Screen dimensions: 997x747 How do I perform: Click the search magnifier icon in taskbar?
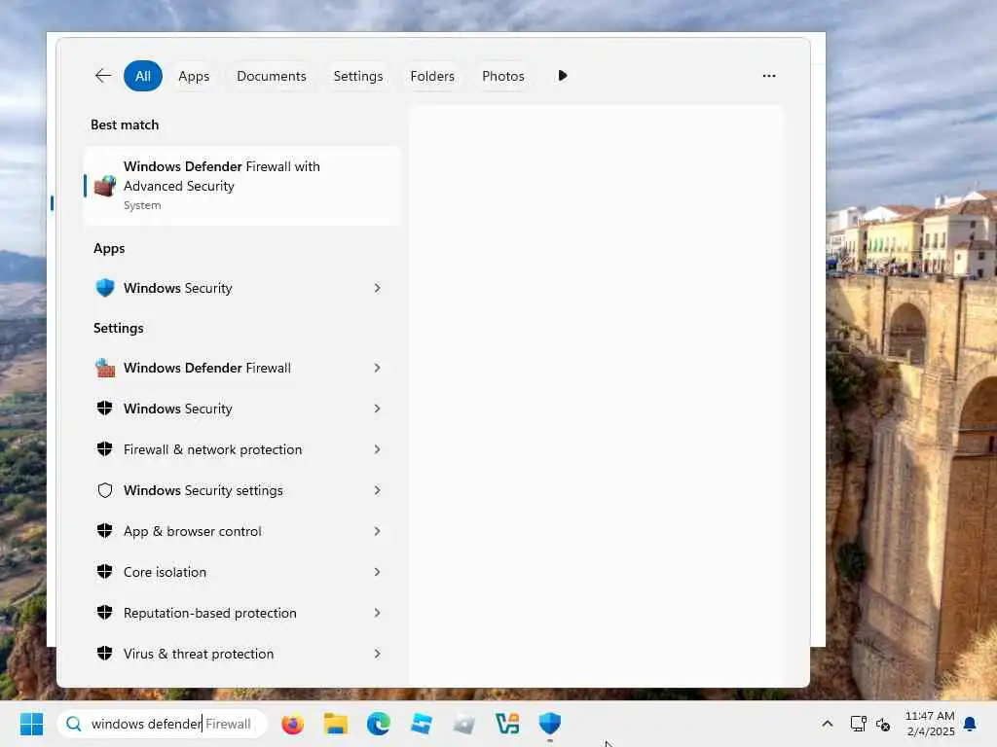click(x=74, y=724)
